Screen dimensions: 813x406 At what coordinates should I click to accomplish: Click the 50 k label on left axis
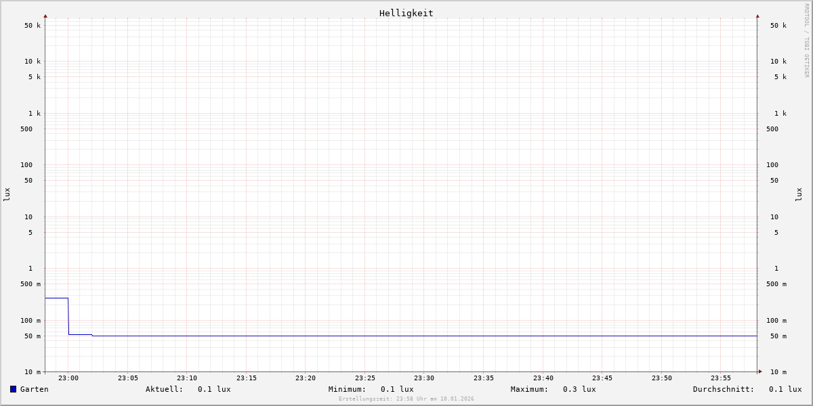(x=33, y=26)
